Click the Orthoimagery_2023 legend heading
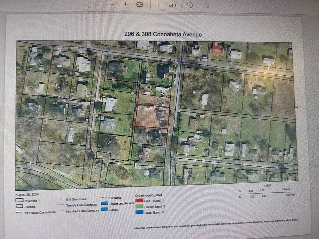Image resolution: width=319 pixels, height=239 pixels. (150, 196)
